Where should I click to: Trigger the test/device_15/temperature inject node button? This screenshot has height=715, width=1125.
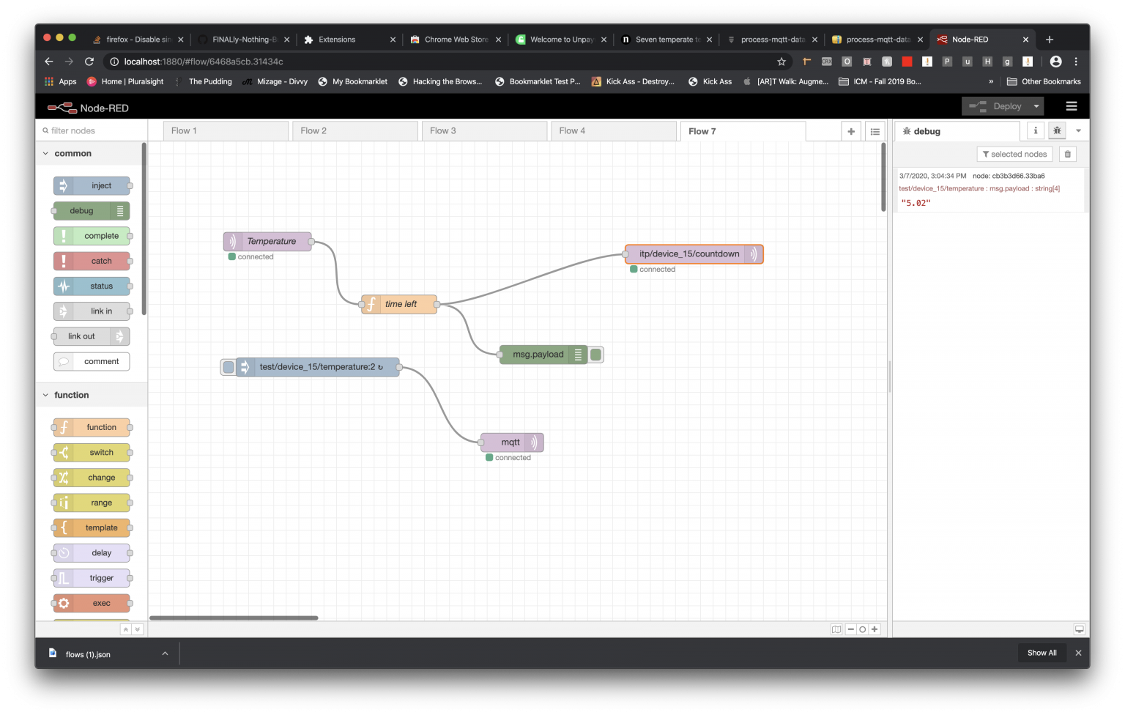pyautogui.click(x=229, y=367)
